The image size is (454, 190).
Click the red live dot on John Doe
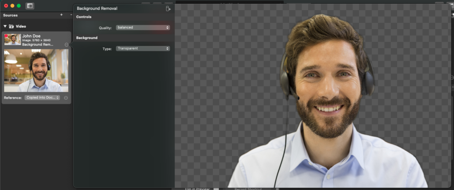6,36
